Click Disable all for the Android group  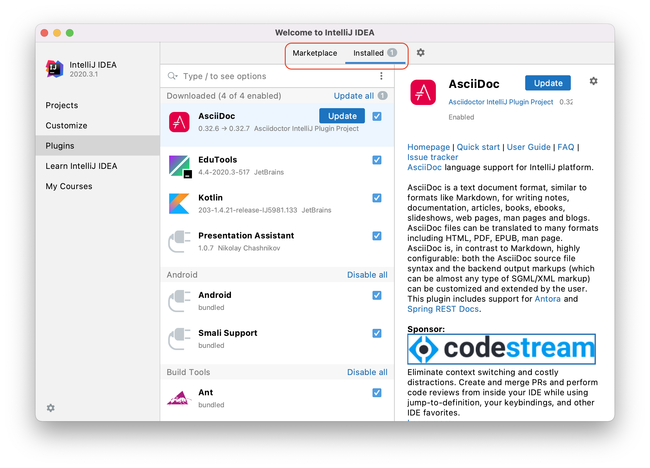[x=367, y=275]
